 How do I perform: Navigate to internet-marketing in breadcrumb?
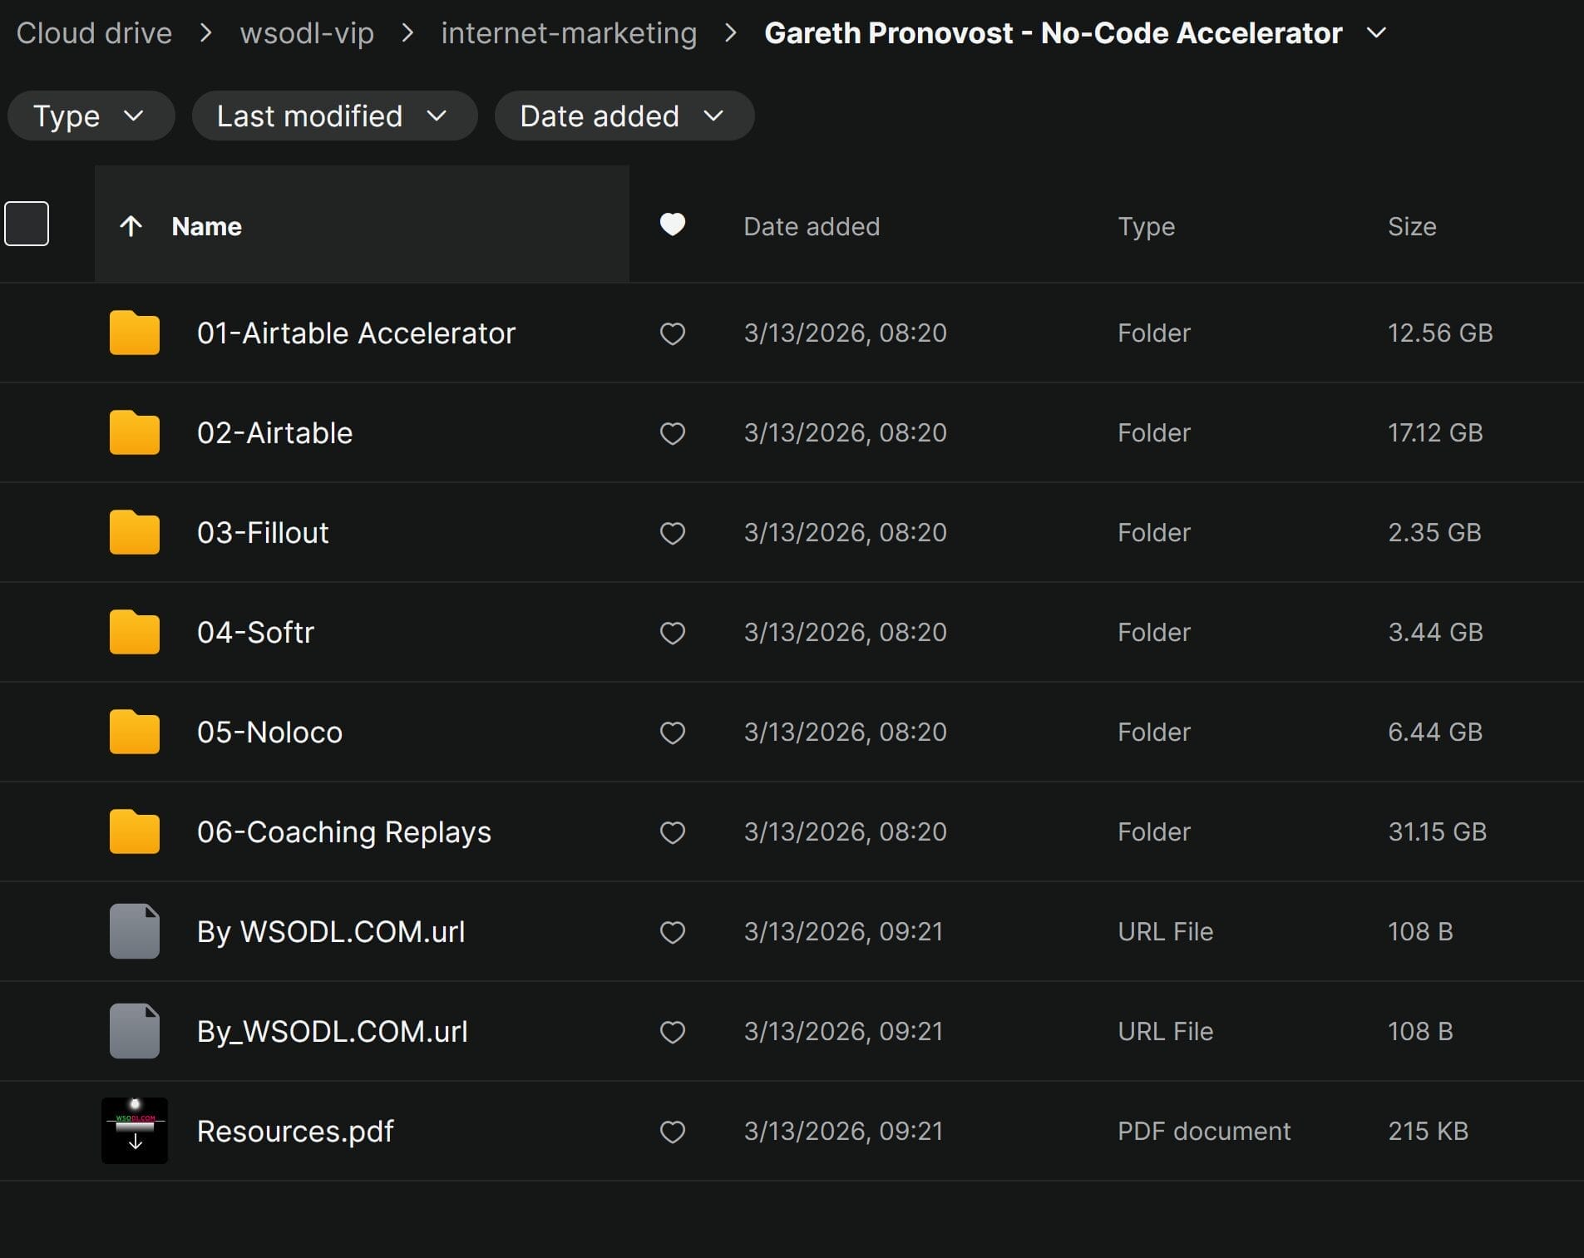tap(569, 33)
